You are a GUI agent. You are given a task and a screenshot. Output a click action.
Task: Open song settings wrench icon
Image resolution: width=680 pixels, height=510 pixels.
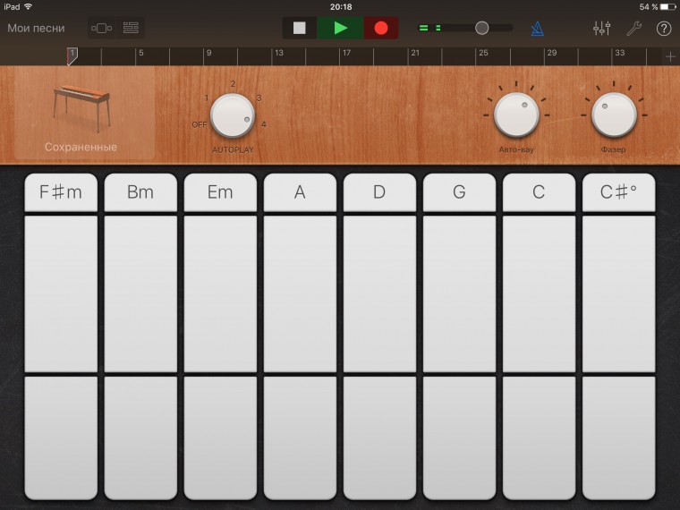point(633,29)
